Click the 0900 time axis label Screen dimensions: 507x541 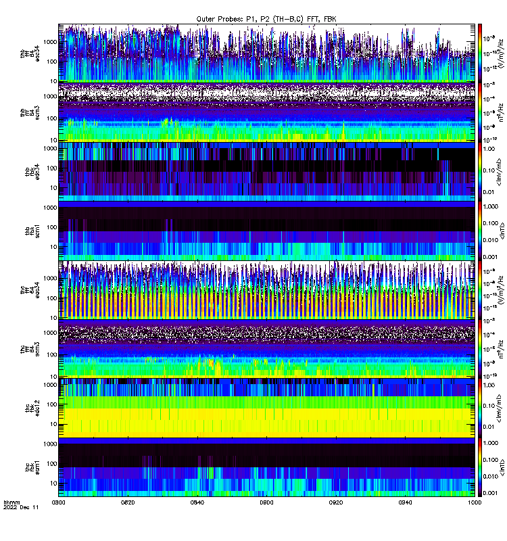pyautogui.click(x=266, y=502)
